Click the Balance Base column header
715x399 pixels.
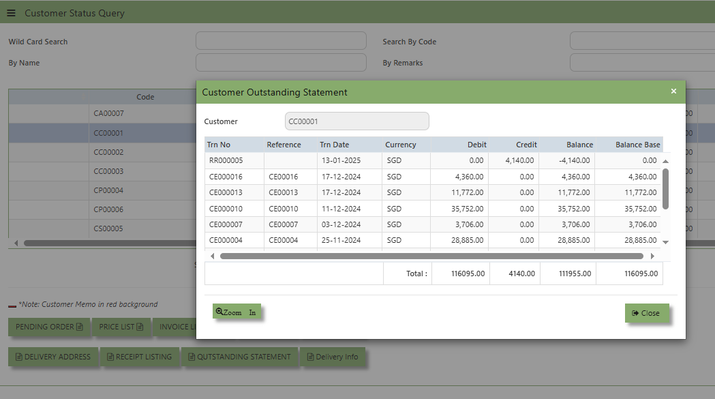point(637,145)
